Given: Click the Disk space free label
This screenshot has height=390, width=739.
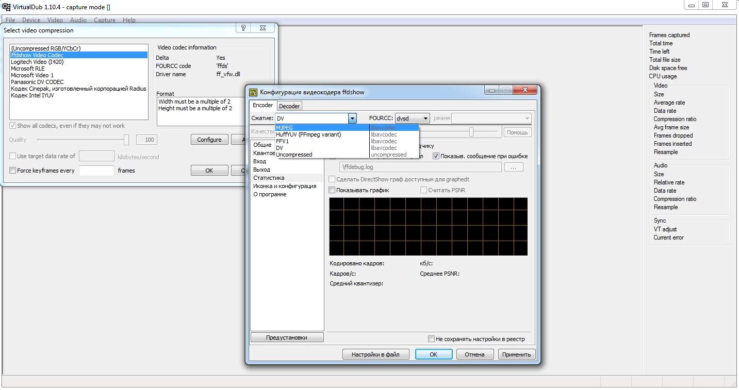Looking at the screenshot, I should tap(668, 68).
